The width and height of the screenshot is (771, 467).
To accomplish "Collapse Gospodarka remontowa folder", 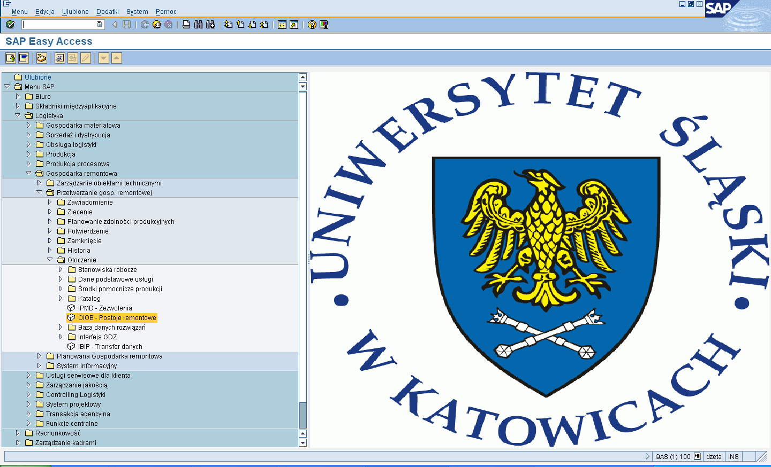I will click(28, 173).
